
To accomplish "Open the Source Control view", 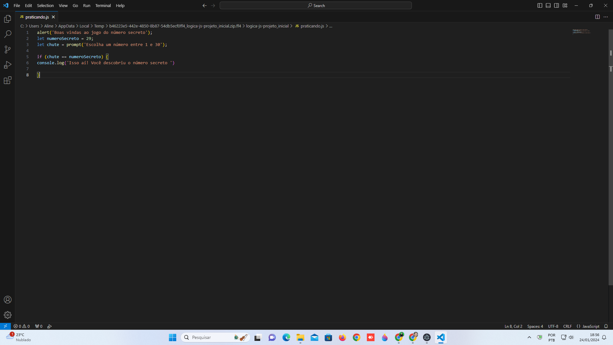I will click(x=8, y=50).
